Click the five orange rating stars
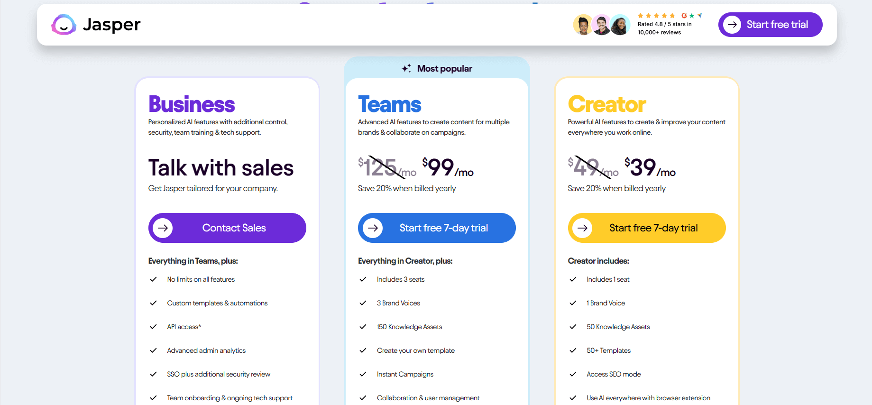 656,16
